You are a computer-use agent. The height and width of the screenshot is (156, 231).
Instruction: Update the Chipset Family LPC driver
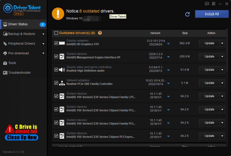(x=209, y=96)
